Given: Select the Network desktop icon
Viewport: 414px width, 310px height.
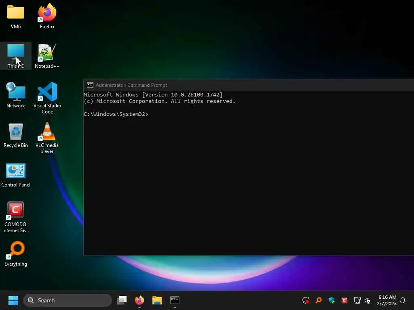Looking at the screenshot, I should 16,95.
